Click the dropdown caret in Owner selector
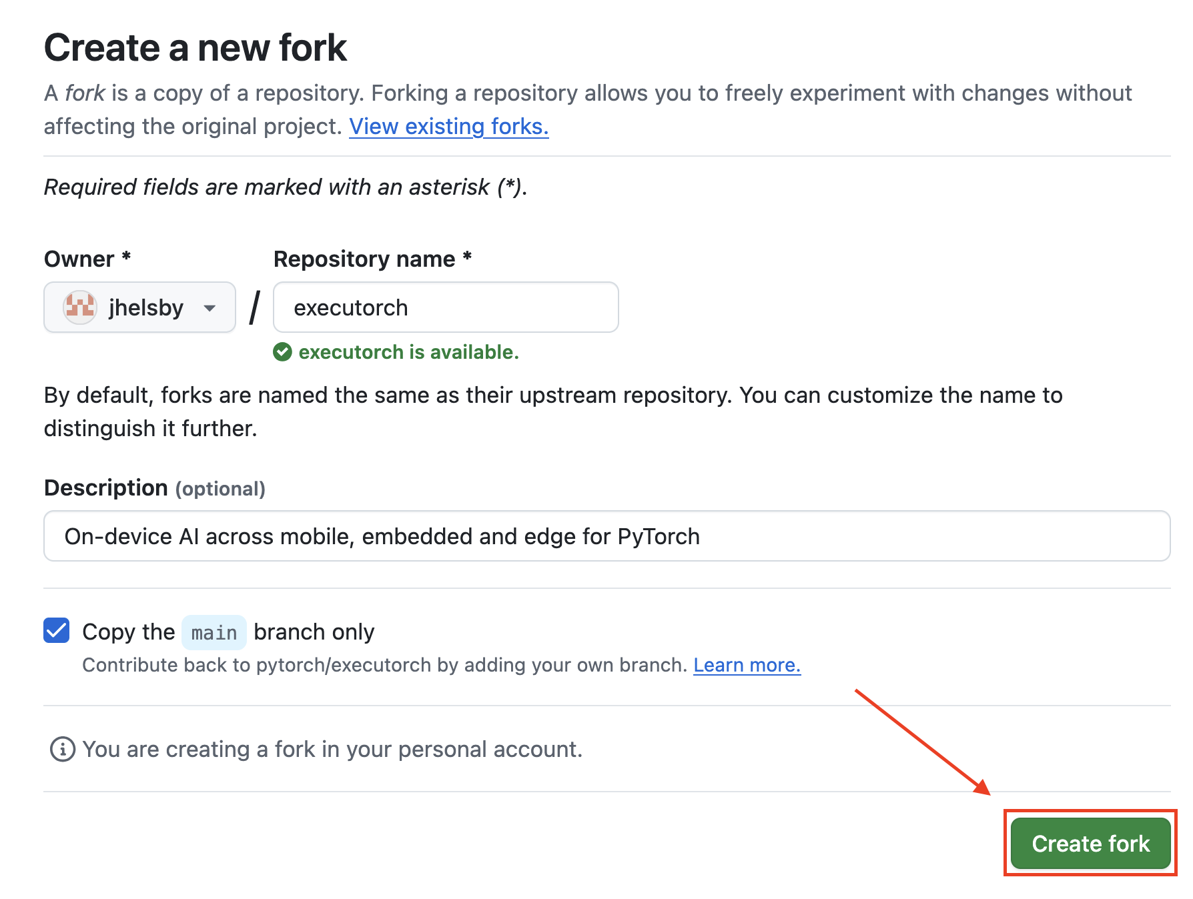Screen dimensions: 1193x899 [x=210, y=308]
